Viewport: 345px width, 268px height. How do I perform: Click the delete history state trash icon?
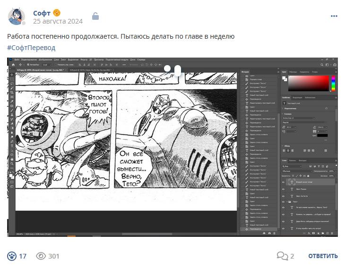[274, 233]
